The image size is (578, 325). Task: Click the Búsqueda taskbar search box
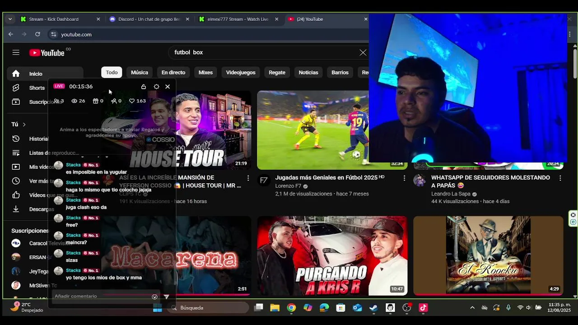[x=208, y=308]
